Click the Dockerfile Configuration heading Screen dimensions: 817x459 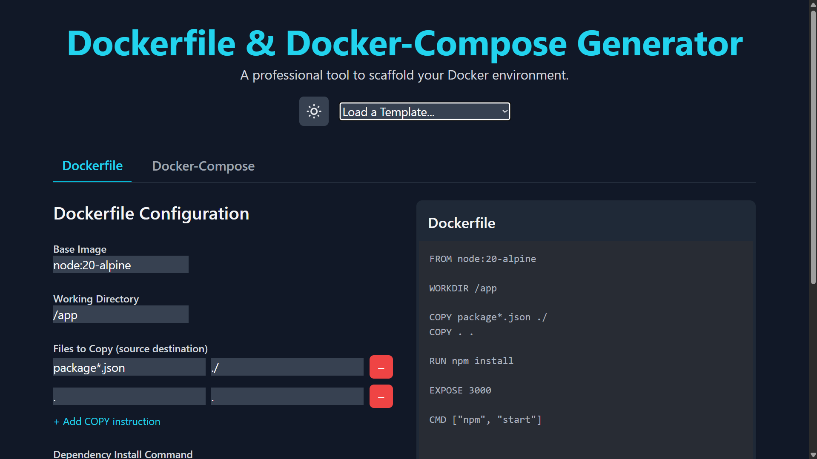click(x=151, y=214)
